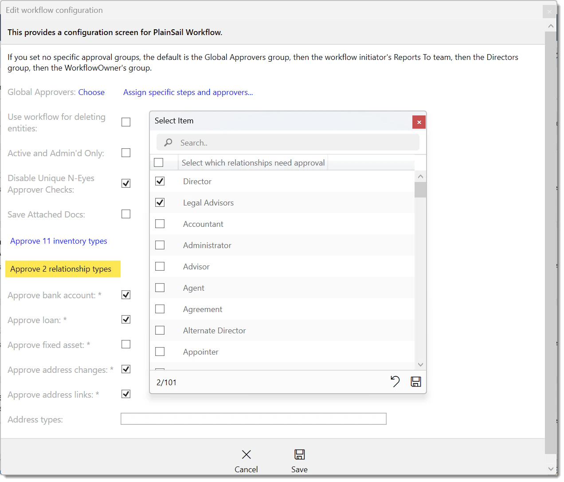
Task: Click list scrollbar up arrow in Select Item
Action: pyautogui.click(x=420, y=176)
